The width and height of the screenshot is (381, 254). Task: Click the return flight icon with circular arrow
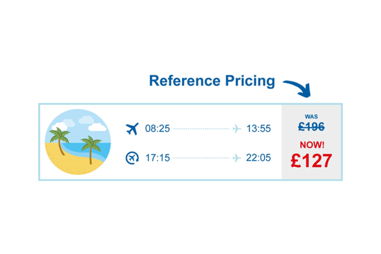[132, 157]
